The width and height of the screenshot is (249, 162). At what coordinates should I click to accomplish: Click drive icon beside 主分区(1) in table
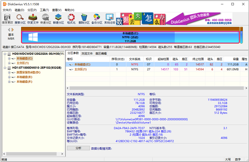point(71,69)
